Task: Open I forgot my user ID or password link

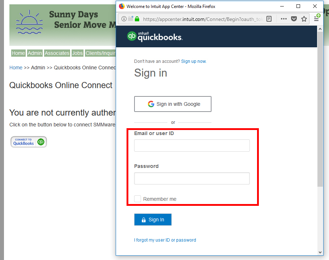Action: click(x=165, y=240)
